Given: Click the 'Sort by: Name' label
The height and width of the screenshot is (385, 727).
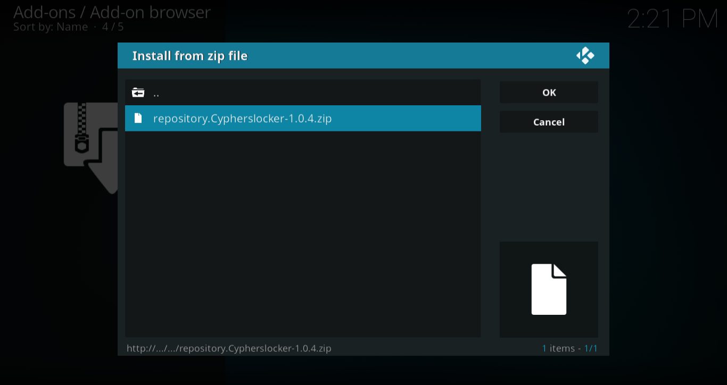Looking at the screenshot, I should point(51,27).
